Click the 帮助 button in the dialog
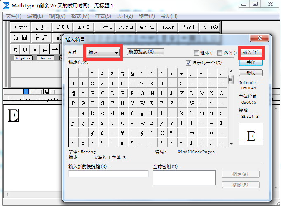 coord(251,73)
